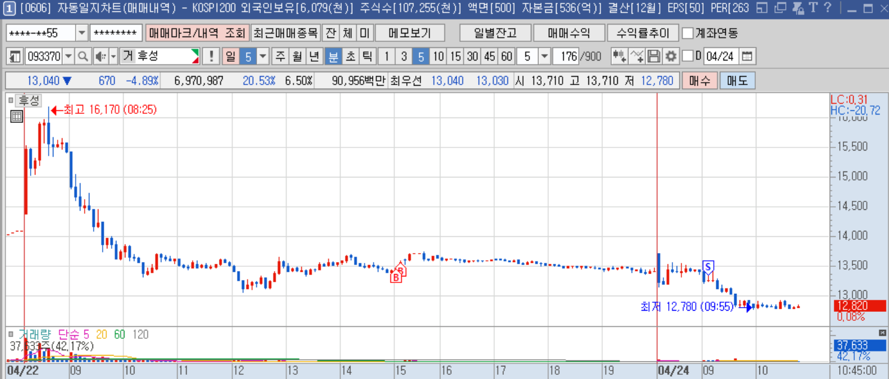Image resolution: width=889 pixels, height=379 pixels.
Task: Click the pin/lock window icon in title bar
Action: point(797,8)
